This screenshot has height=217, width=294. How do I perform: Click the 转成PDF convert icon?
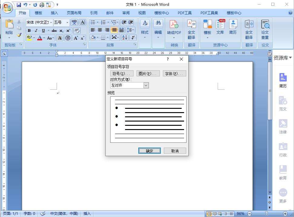(x=174, y=28)
